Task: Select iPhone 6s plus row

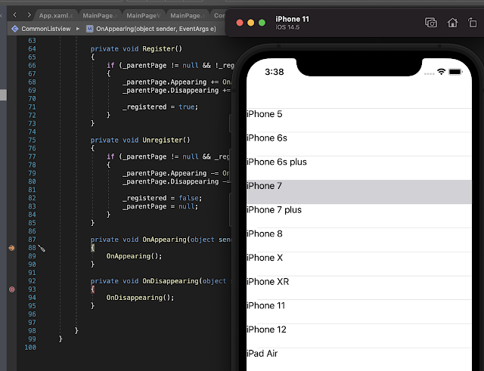Action: pos(359,168)
